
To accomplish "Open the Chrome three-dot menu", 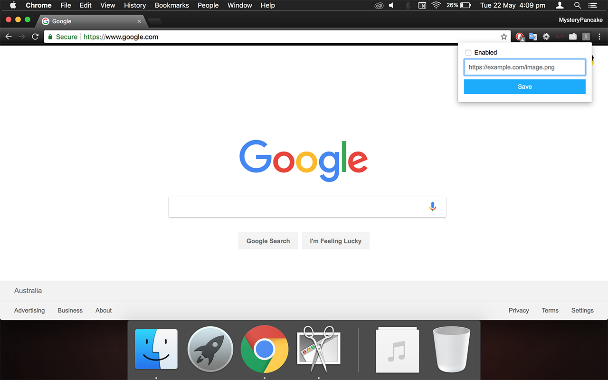I will pos(599,37).
